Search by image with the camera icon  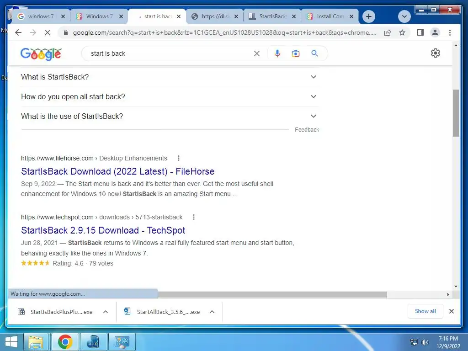click(x=296, y=53)
